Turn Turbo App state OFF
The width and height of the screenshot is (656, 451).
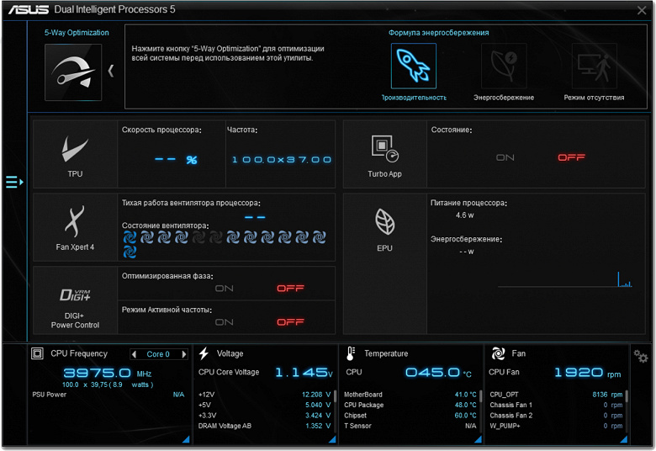(x=572, y=157)
